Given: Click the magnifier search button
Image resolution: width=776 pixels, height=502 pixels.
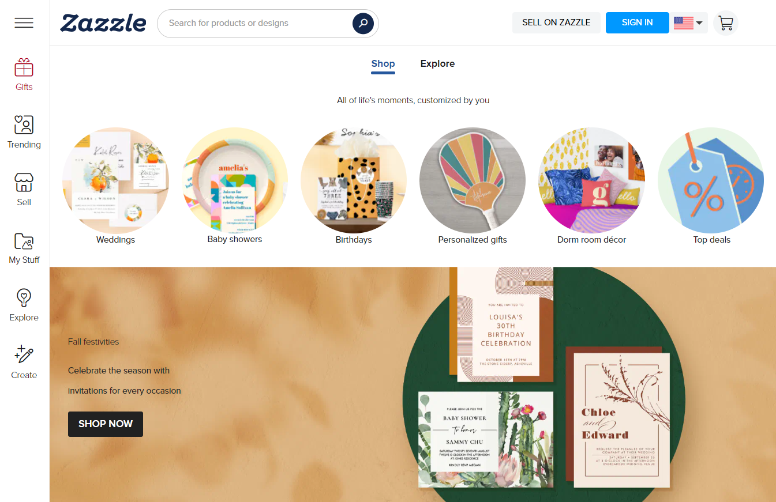Looking at the screenshot, I should point(363,23).
